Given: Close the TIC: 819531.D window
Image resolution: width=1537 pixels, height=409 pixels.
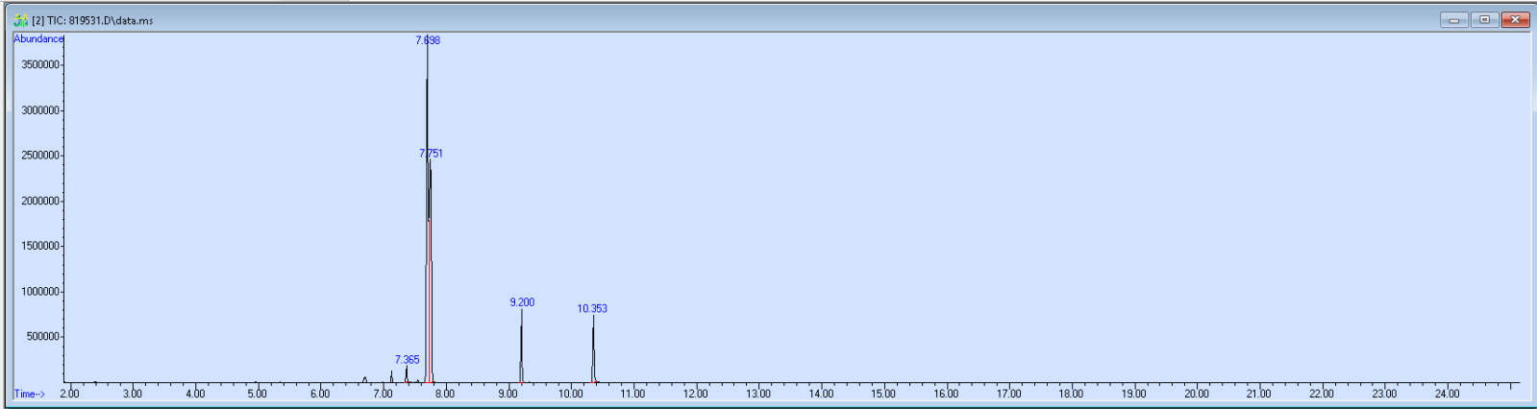Looking at the screenshot, I should tap(1516, 20).
